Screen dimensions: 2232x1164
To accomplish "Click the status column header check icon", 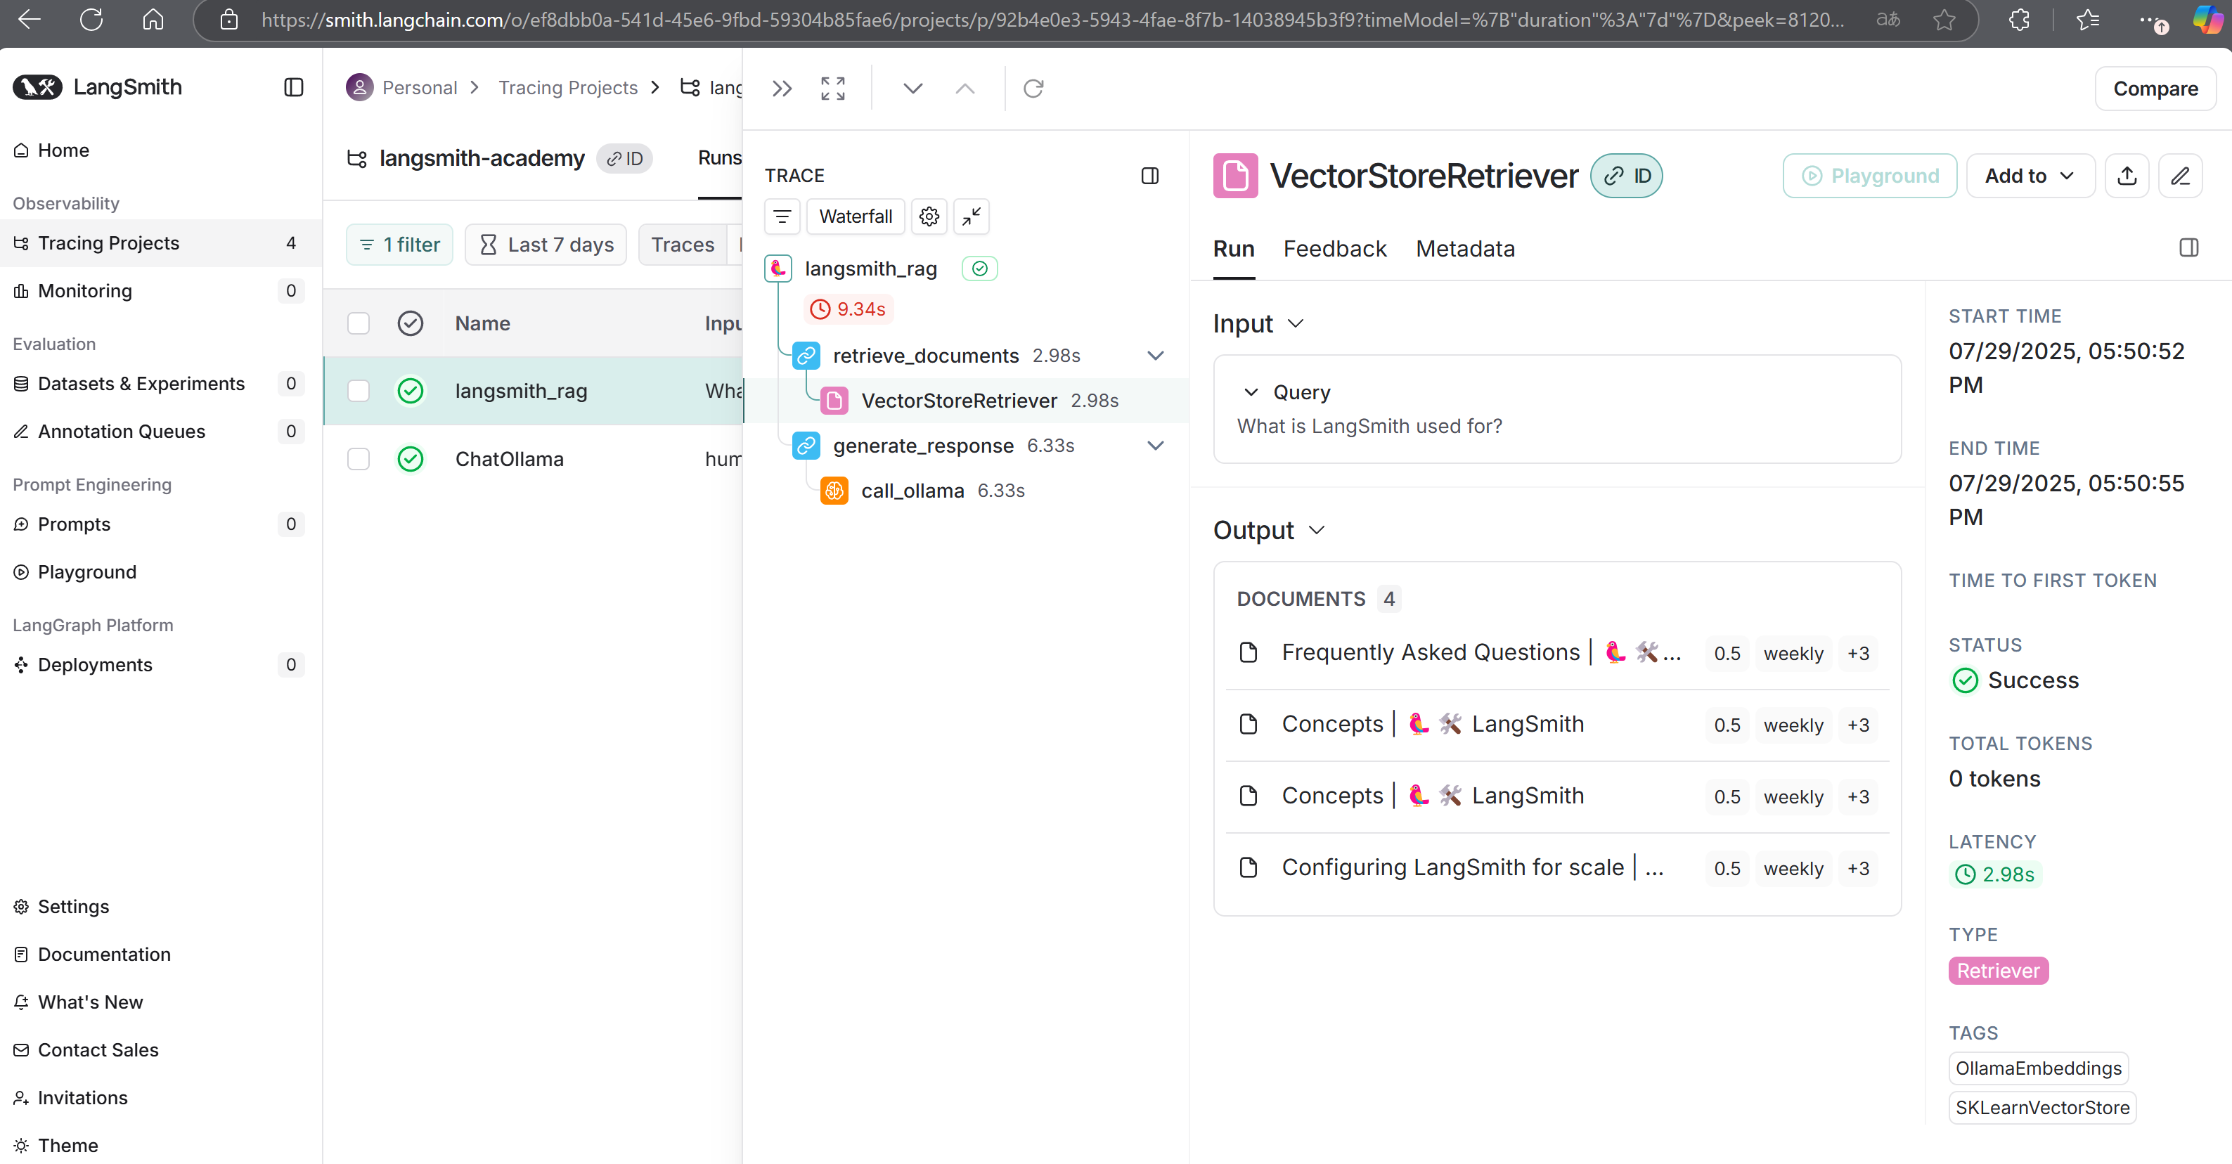I will (410, 323).
